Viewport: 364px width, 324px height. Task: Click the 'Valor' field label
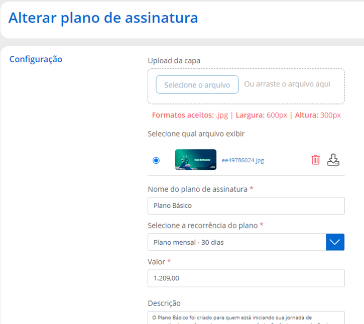pos(157,262)
